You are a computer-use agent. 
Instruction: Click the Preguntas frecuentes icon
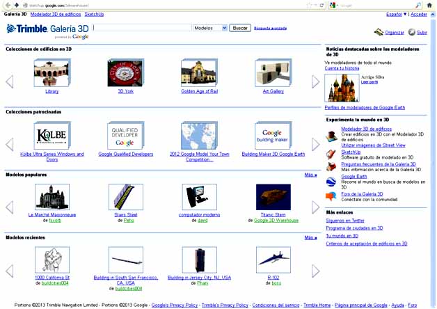[331, 166]
